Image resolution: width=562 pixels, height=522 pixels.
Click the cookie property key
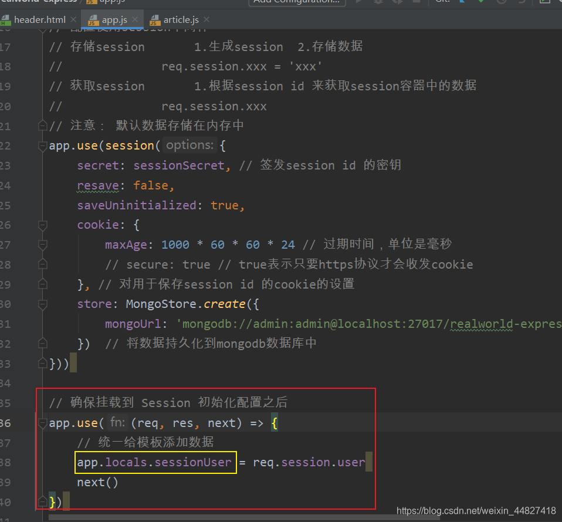98,225
